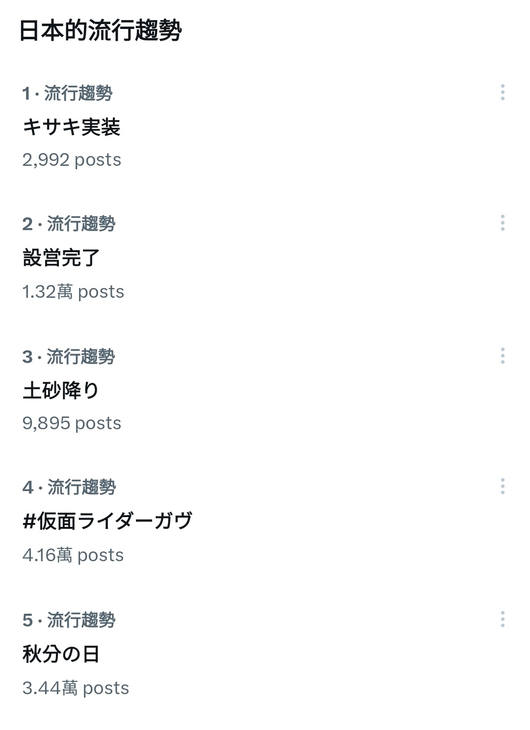Click the "1 · 流行趨勢" rank label

(67, 93)
